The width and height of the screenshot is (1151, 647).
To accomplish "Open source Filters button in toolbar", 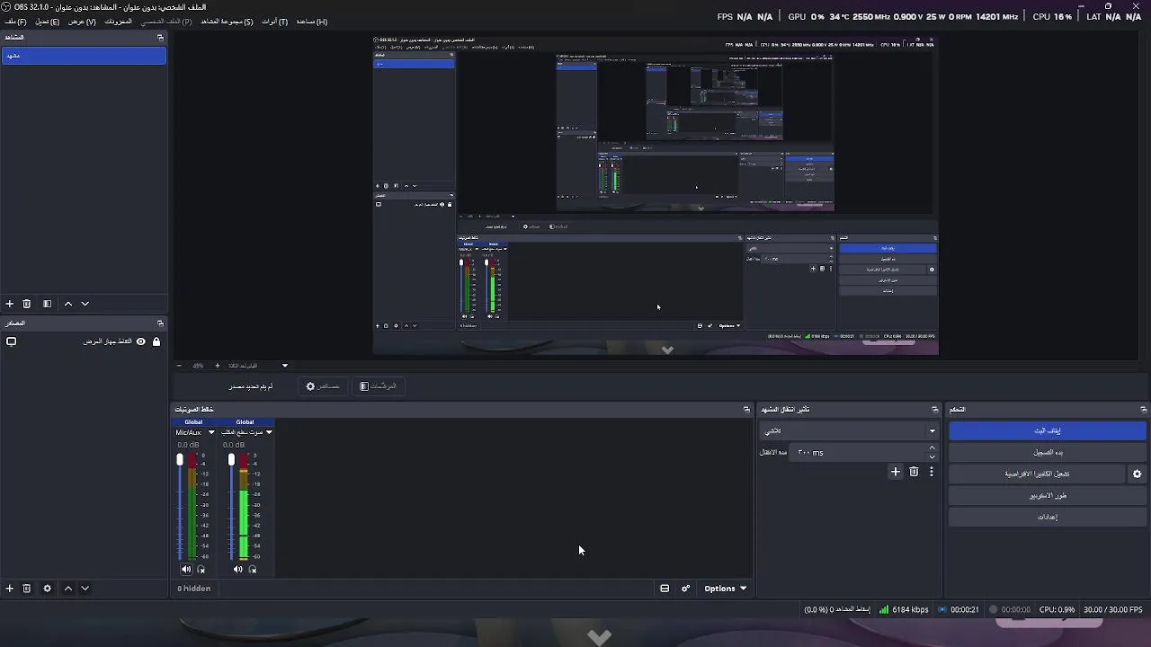I will [x=378, y=386].
